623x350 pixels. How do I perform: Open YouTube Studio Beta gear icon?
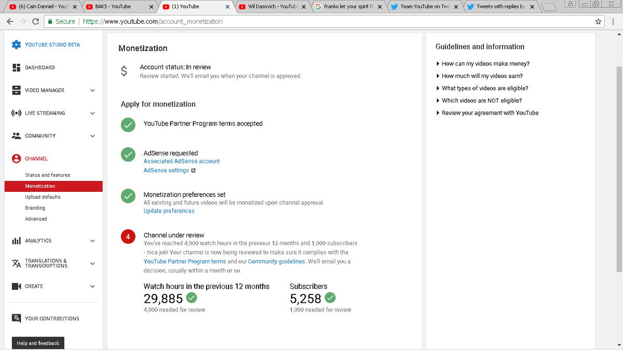tap(16, 45)
